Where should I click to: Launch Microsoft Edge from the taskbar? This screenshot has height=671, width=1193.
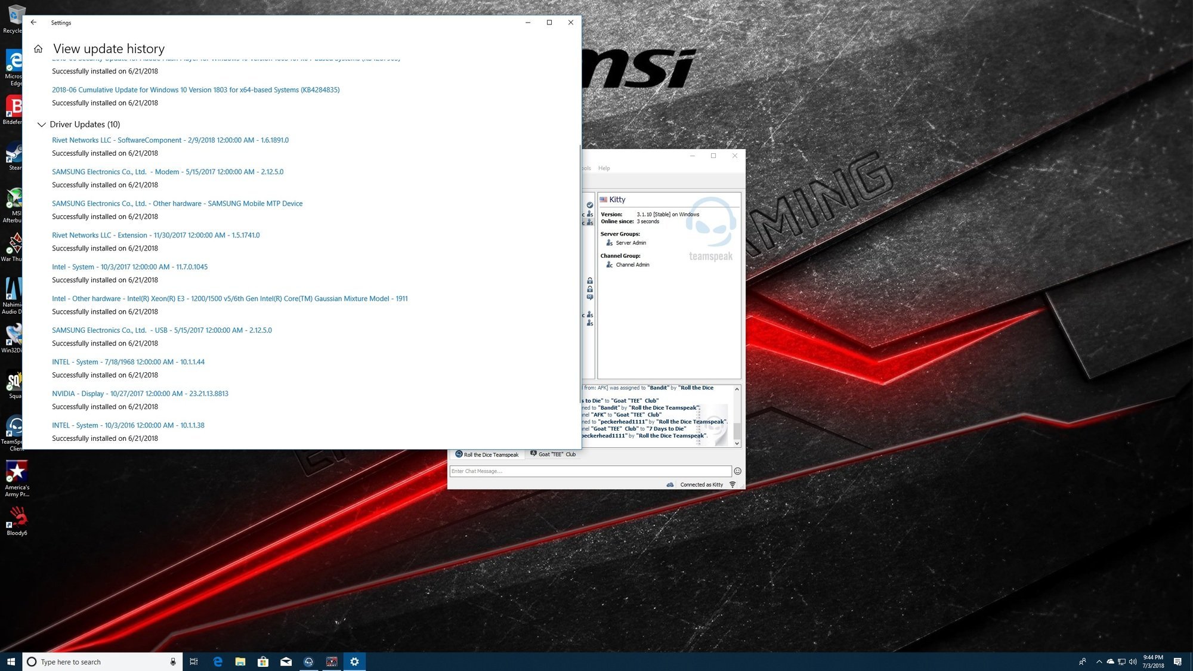click(218, 661)
